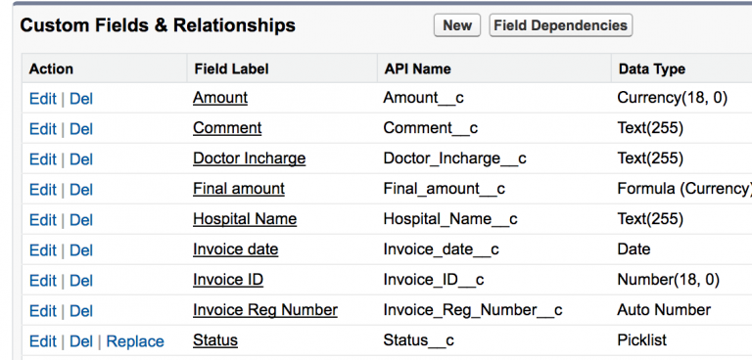The width and height of the screenshot is (752, 360).
Task: Delete the Doctor Incharge field
Action: pos(81,159)
